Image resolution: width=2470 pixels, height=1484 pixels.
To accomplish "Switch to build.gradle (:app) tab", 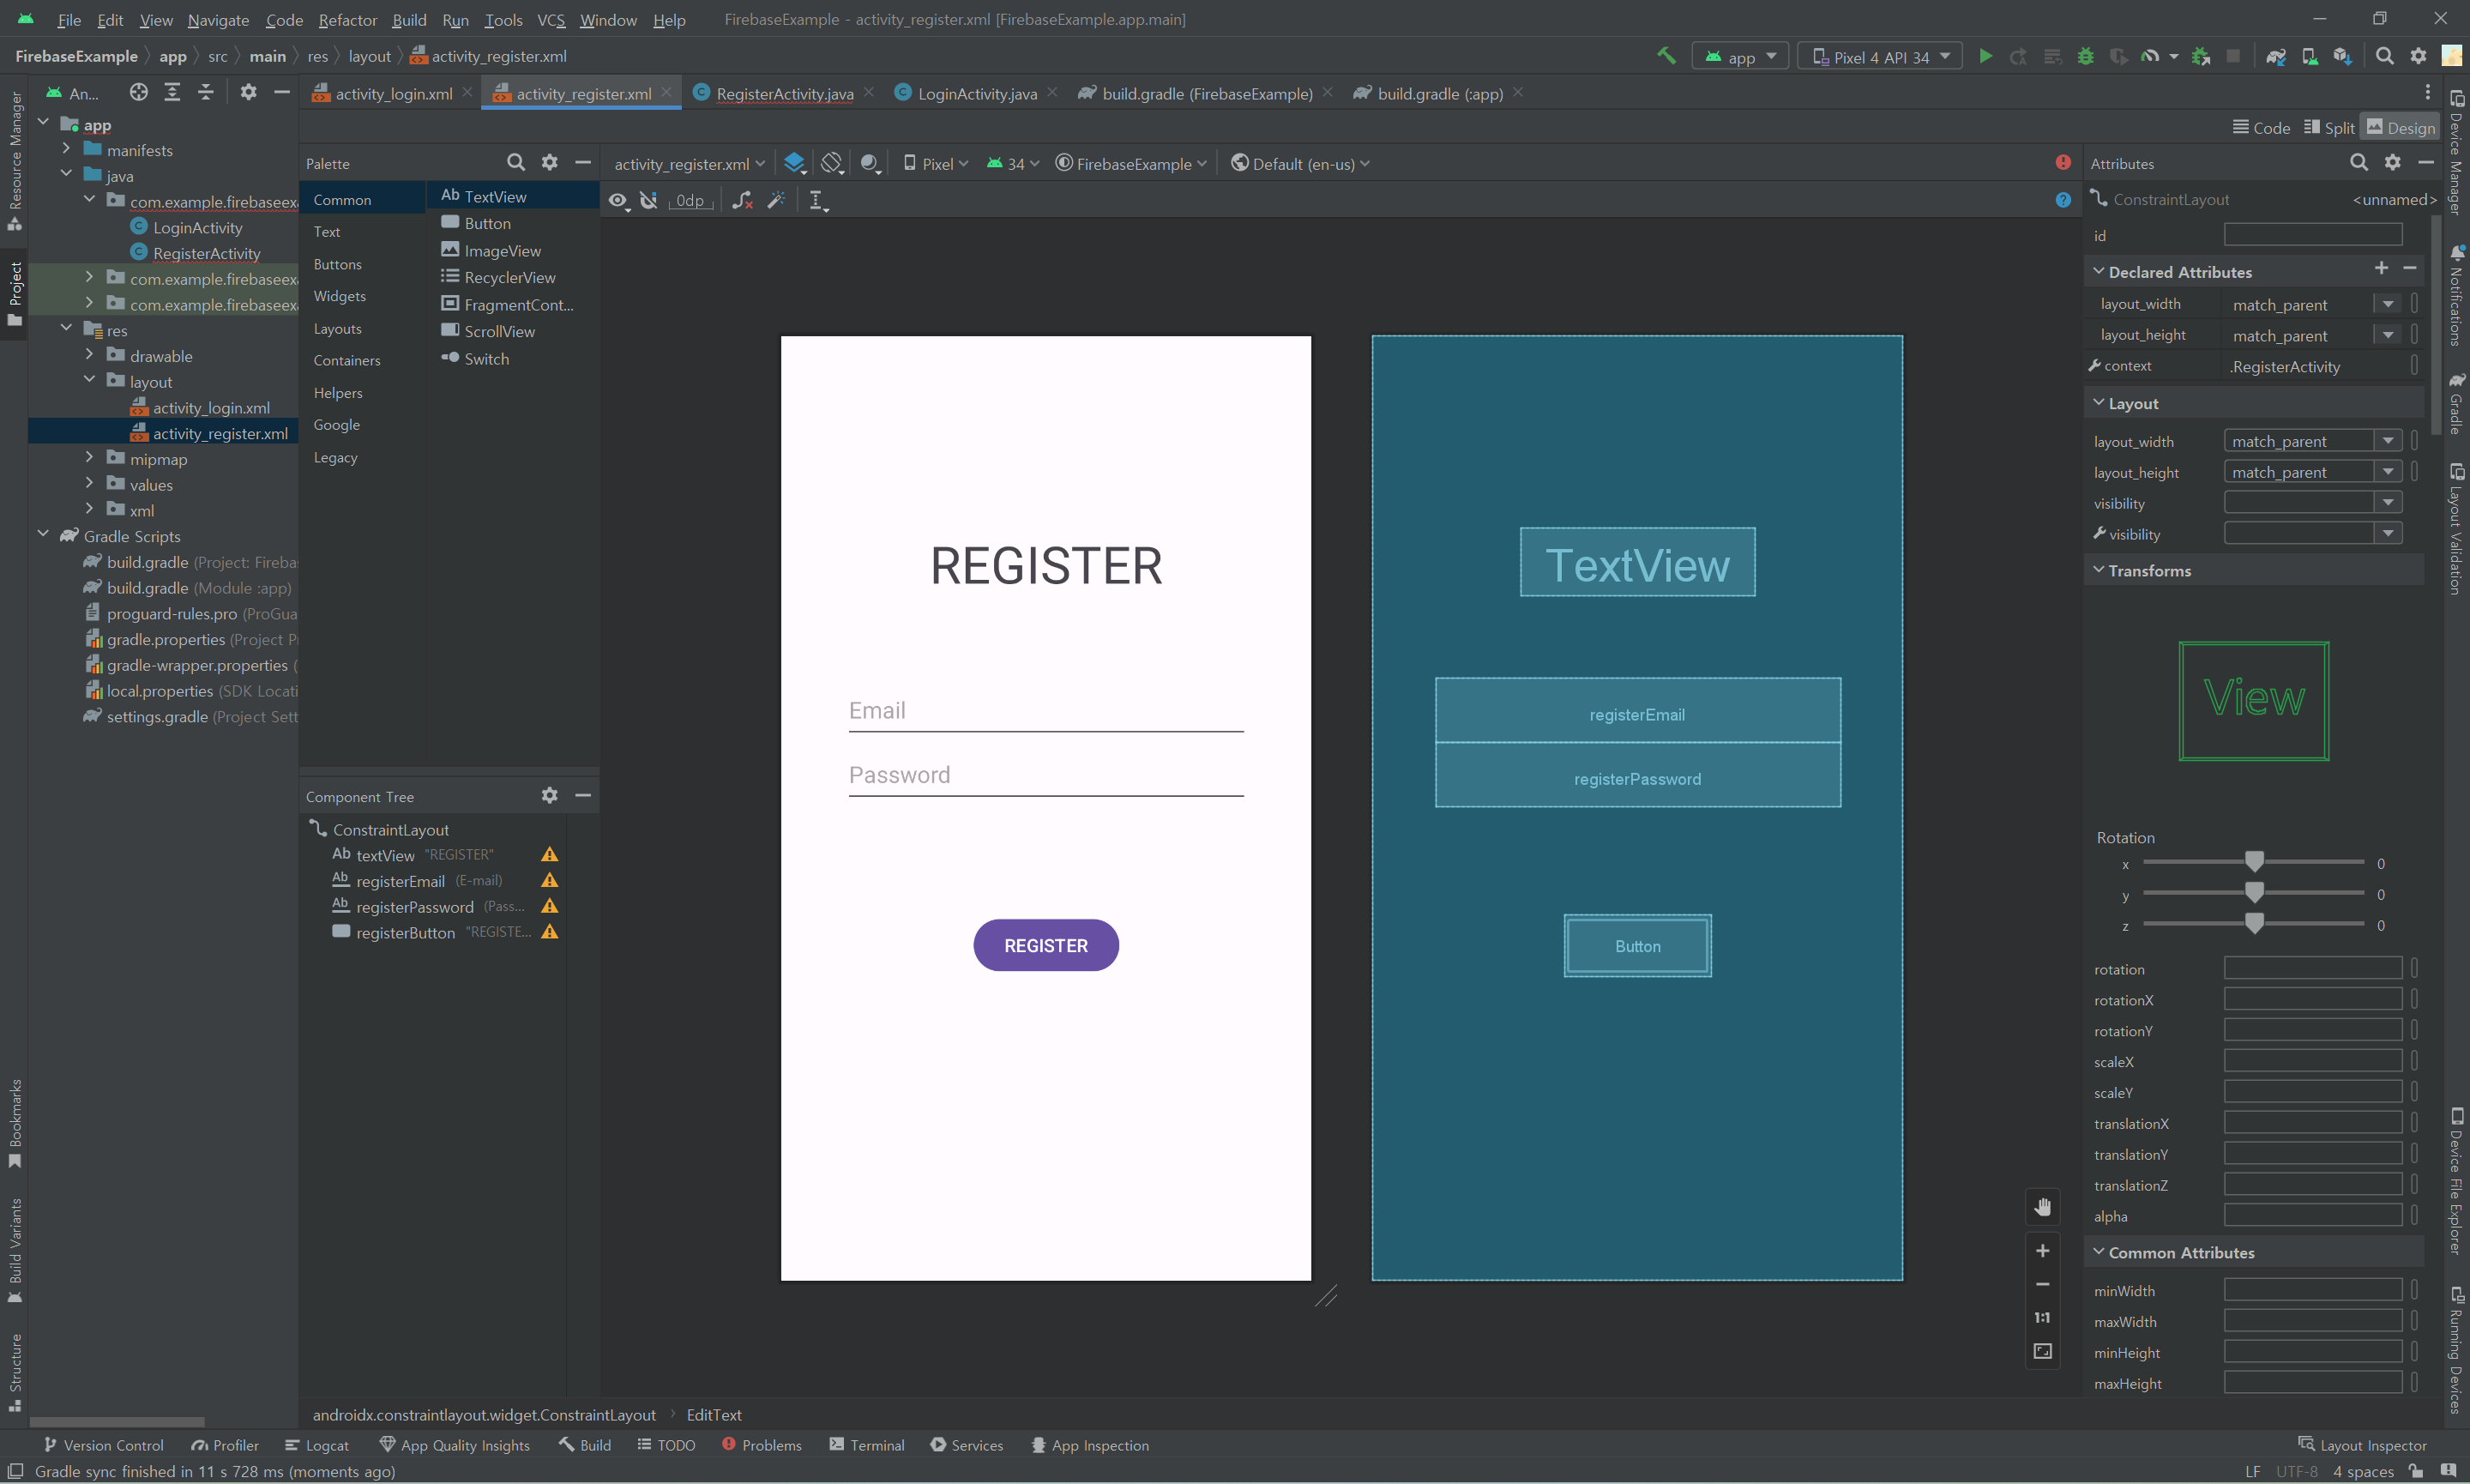I will click(x=1437, y=93).
